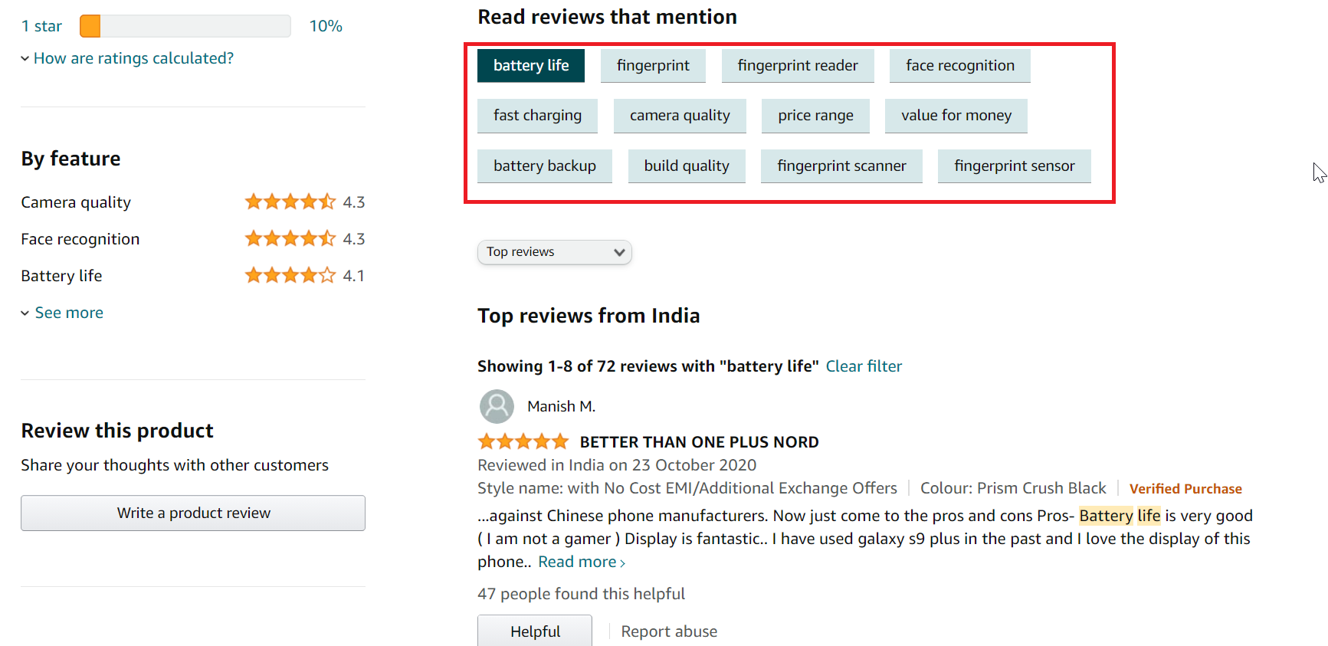Filter reviews by 'value for money'
This screenshot has height=646, width=1328.
coord(956,116)
